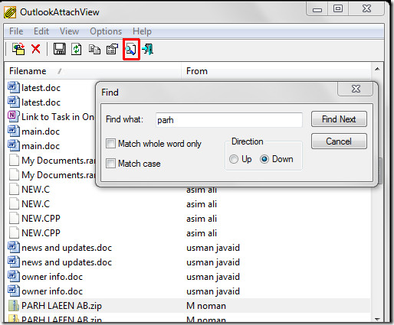Click the Find what text field

coord(229,120)
